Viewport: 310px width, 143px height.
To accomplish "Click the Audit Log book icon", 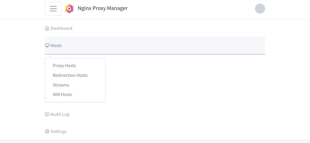I will coord(47,114).
